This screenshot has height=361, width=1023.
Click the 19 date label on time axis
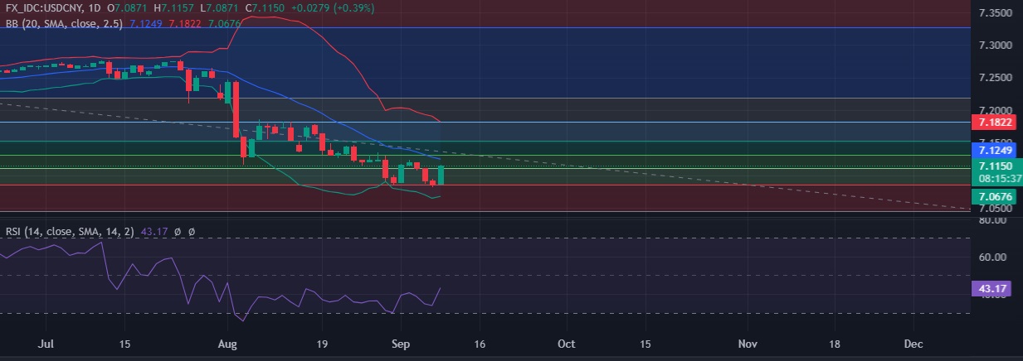(x=322, y=343)
